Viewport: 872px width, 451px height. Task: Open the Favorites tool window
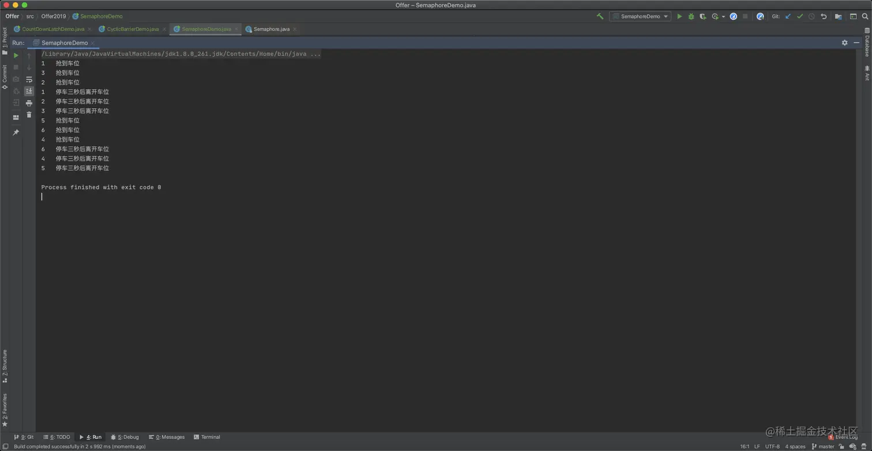(5, 410)
